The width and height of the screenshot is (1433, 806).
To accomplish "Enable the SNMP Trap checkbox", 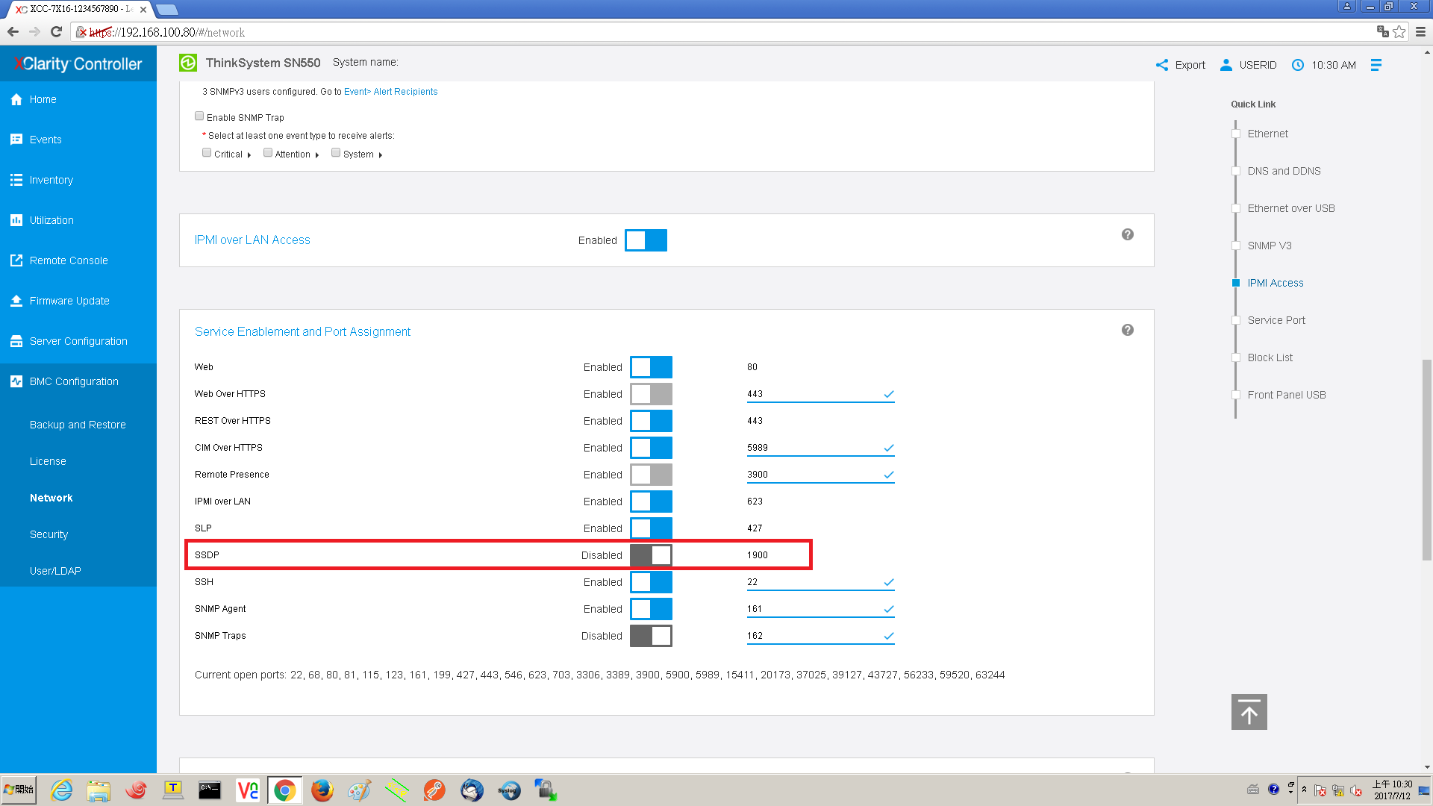I will 199,116.
